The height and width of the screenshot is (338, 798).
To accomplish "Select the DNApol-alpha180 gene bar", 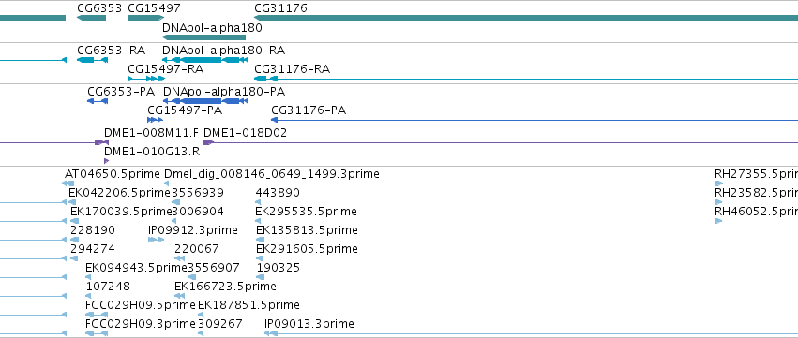I will [204, 37].
